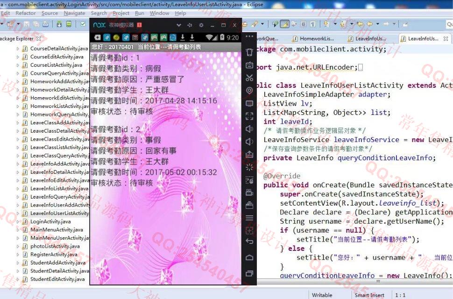453x299 pixels.
Task: Click the Nox keyboard control icon
Action: (x=249, y=65)
